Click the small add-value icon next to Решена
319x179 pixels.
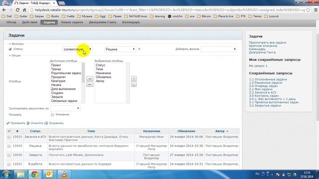pyautogui.click(x=139, y=49)
